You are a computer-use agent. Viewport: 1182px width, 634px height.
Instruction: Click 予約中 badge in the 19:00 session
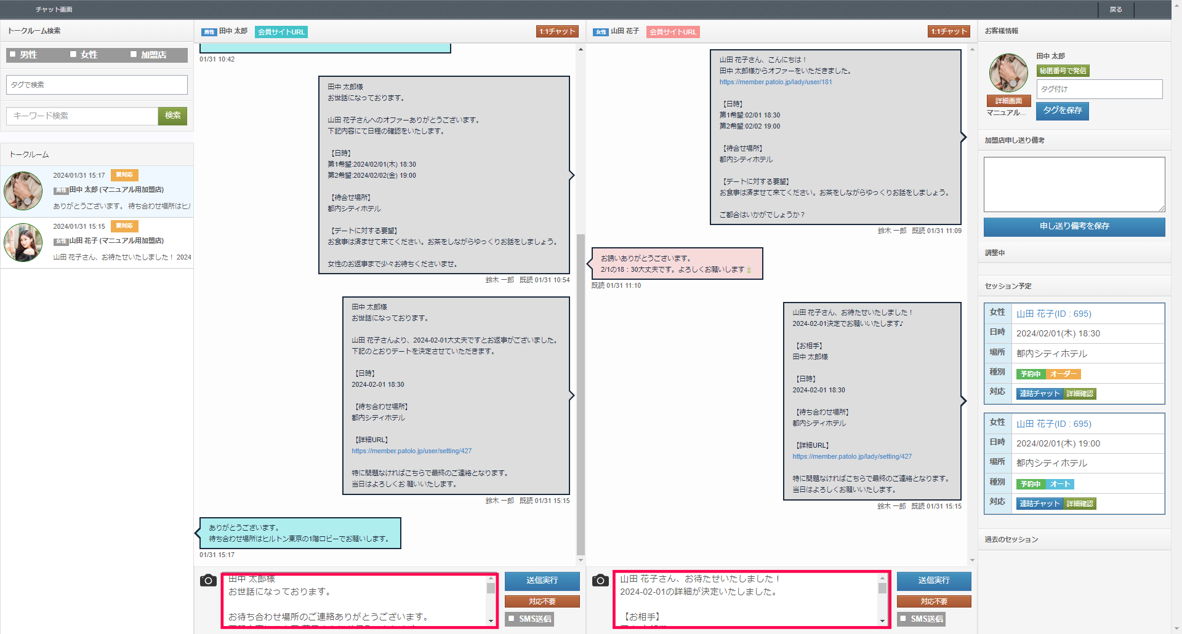point(1030,484)
